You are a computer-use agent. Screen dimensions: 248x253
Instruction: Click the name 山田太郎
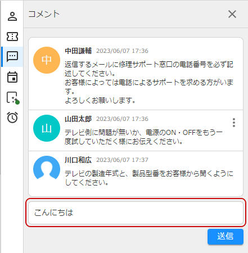tap(78, 119)
